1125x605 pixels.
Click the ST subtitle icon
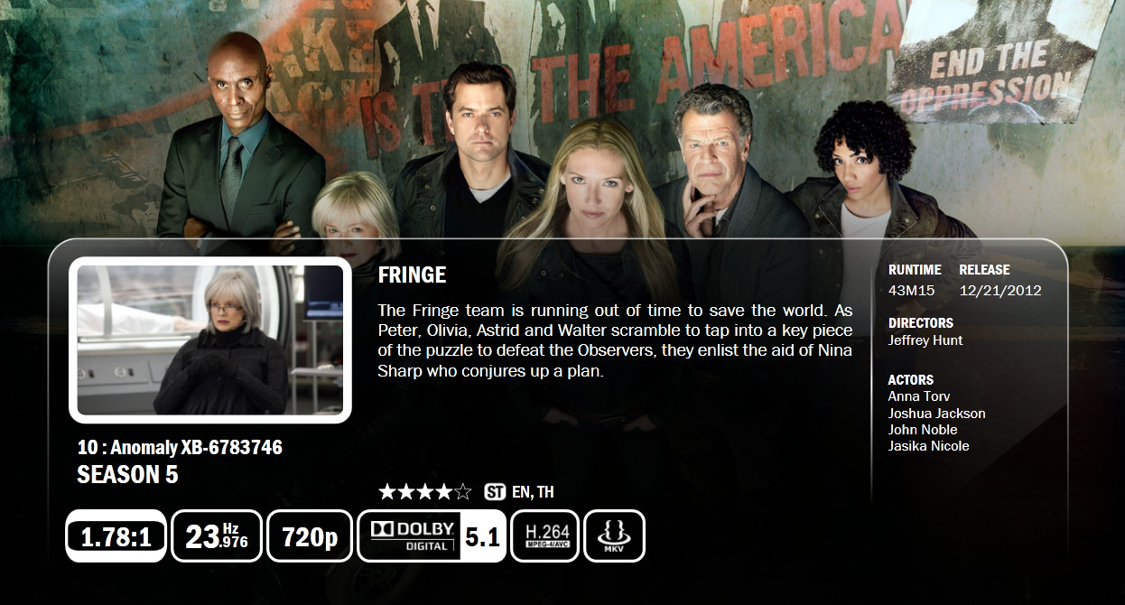point(495,492)
